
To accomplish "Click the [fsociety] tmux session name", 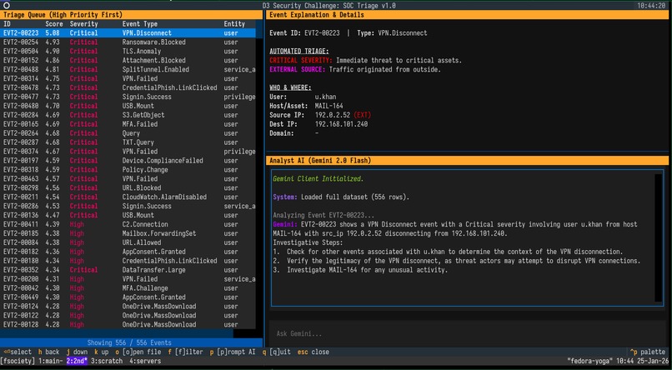I will pos(18,361).
